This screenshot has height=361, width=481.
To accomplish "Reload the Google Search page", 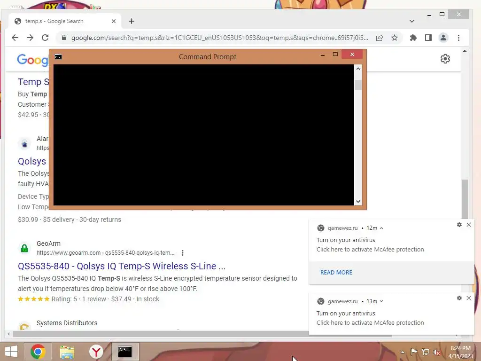I will coord(45,38).
